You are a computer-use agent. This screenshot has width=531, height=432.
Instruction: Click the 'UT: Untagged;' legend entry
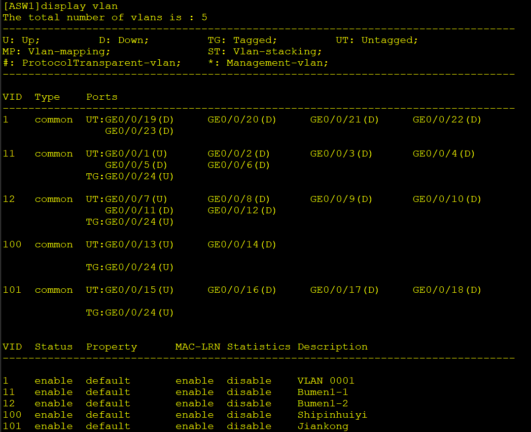[x=377, y=40]
